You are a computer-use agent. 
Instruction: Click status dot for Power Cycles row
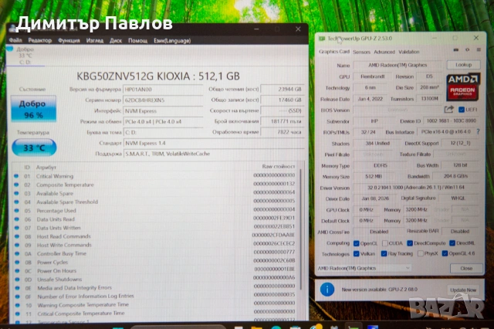17,262
